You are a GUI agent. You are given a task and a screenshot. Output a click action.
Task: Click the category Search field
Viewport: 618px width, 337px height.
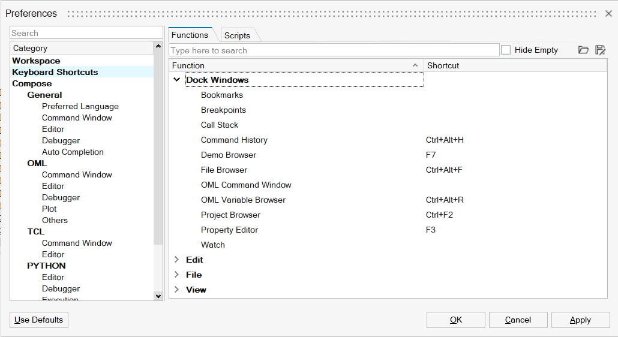tap(86, 33)
